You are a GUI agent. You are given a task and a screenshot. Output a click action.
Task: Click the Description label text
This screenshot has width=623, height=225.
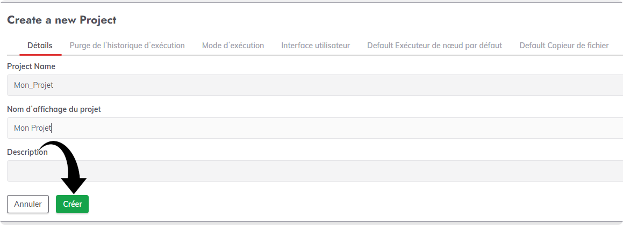27,152
